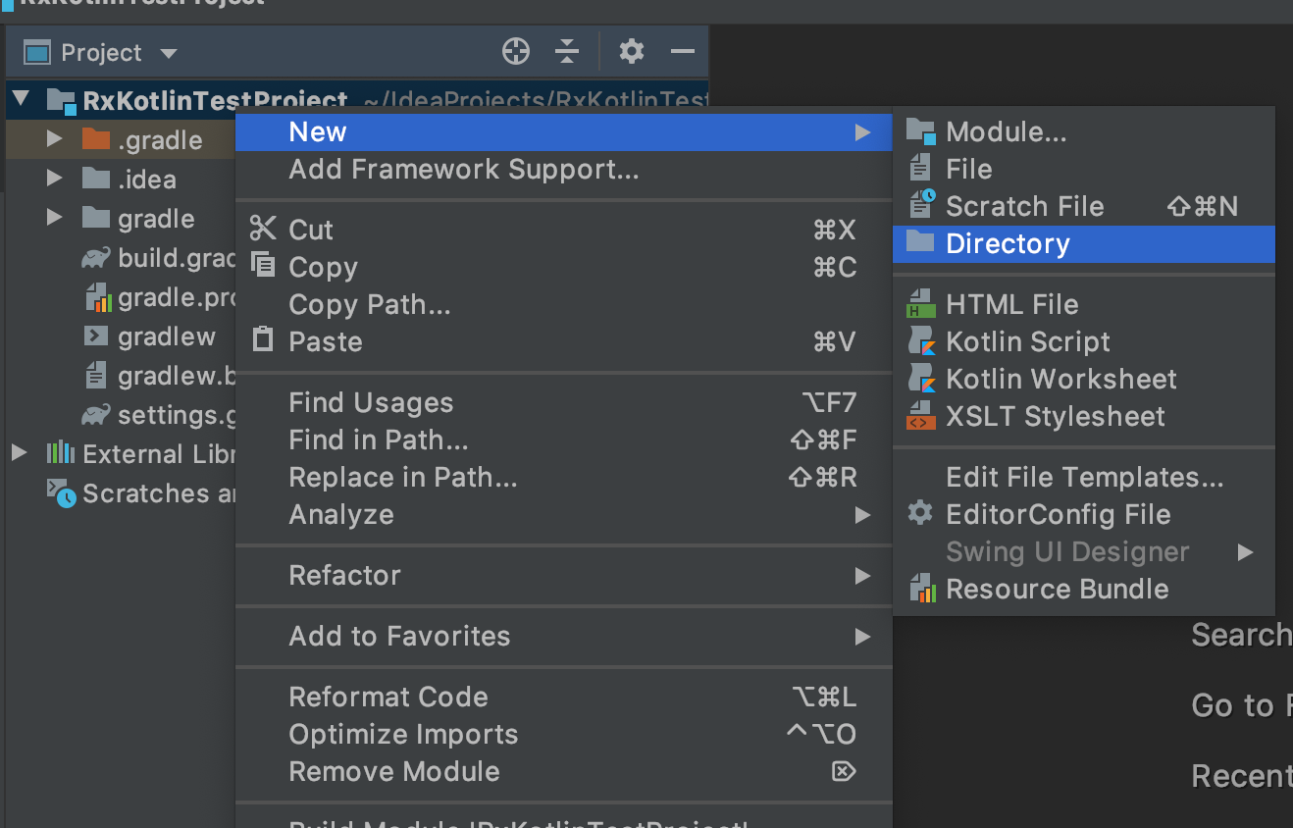This screenshot has height=828, width=1293.
Task: Click the Scratches and Consoles icon
Action: (x=62, y=493)
